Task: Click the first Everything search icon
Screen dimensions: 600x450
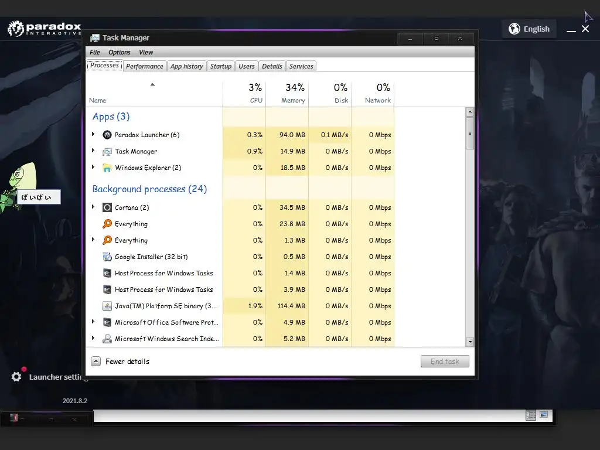Action: click(x=107, y=224)
